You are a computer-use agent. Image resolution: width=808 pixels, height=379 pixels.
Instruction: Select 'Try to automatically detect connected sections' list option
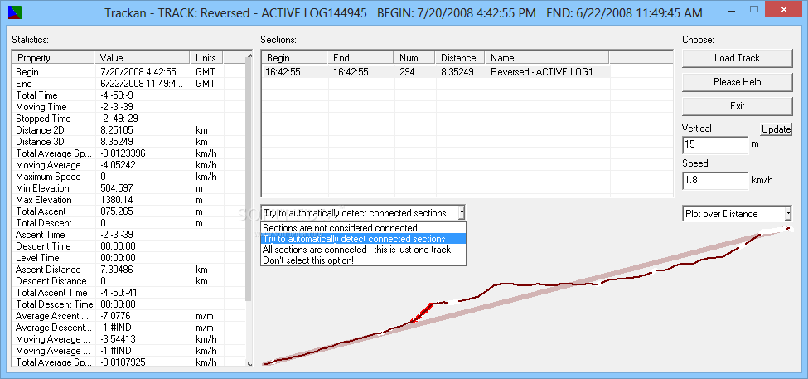pyautogui.click(x=363, y=239)
